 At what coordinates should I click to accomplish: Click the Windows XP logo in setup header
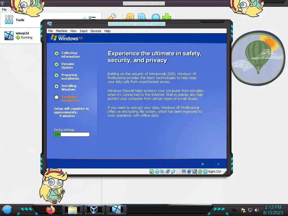coord(66,38)
